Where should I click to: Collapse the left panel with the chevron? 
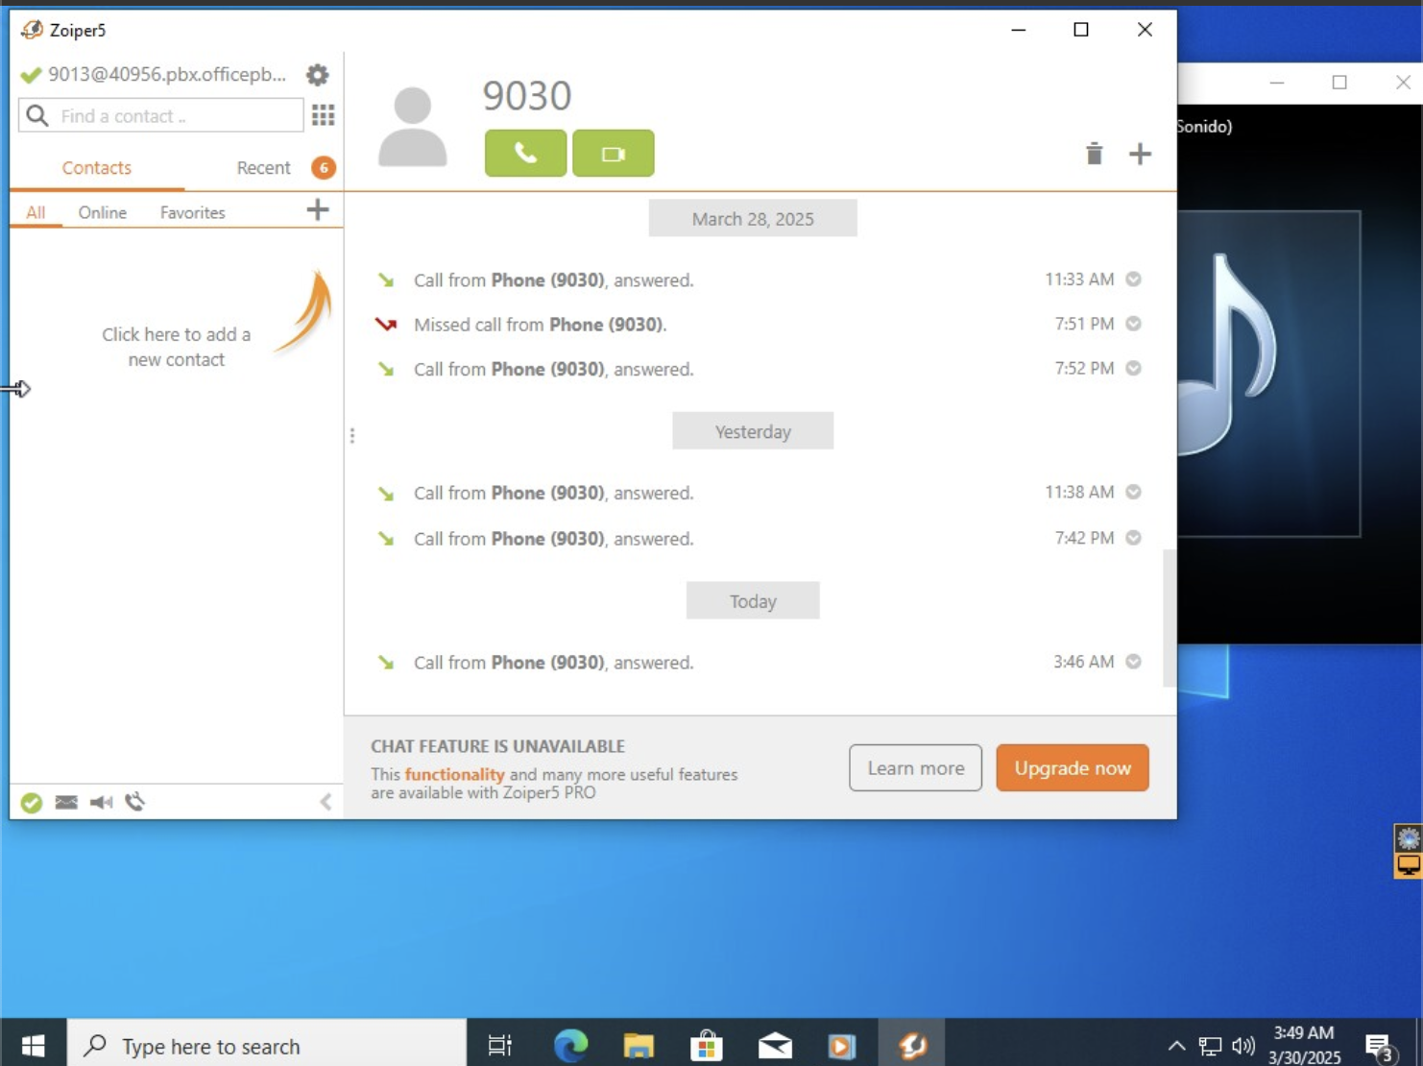coord(326,802)
